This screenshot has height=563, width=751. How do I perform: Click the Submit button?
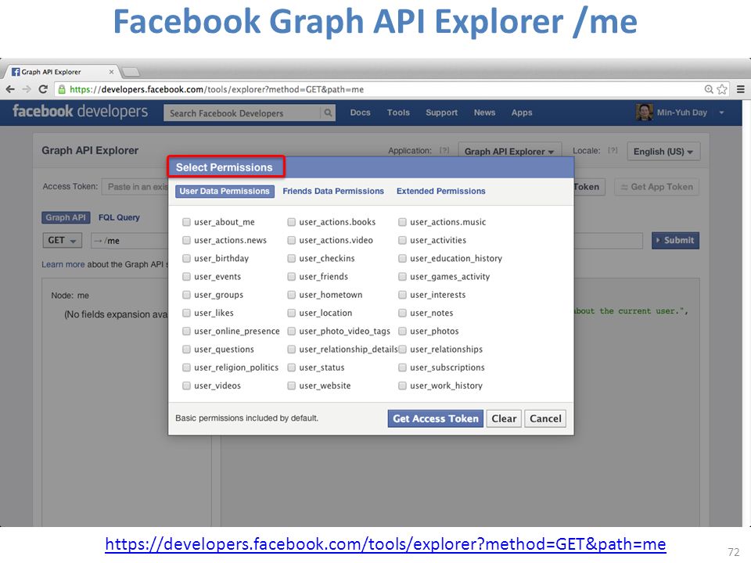point(675,240)
